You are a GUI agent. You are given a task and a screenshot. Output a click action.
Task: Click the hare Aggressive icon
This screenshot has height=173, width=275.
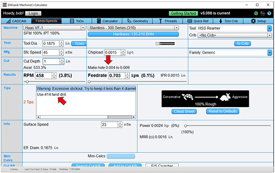point(225,97)
